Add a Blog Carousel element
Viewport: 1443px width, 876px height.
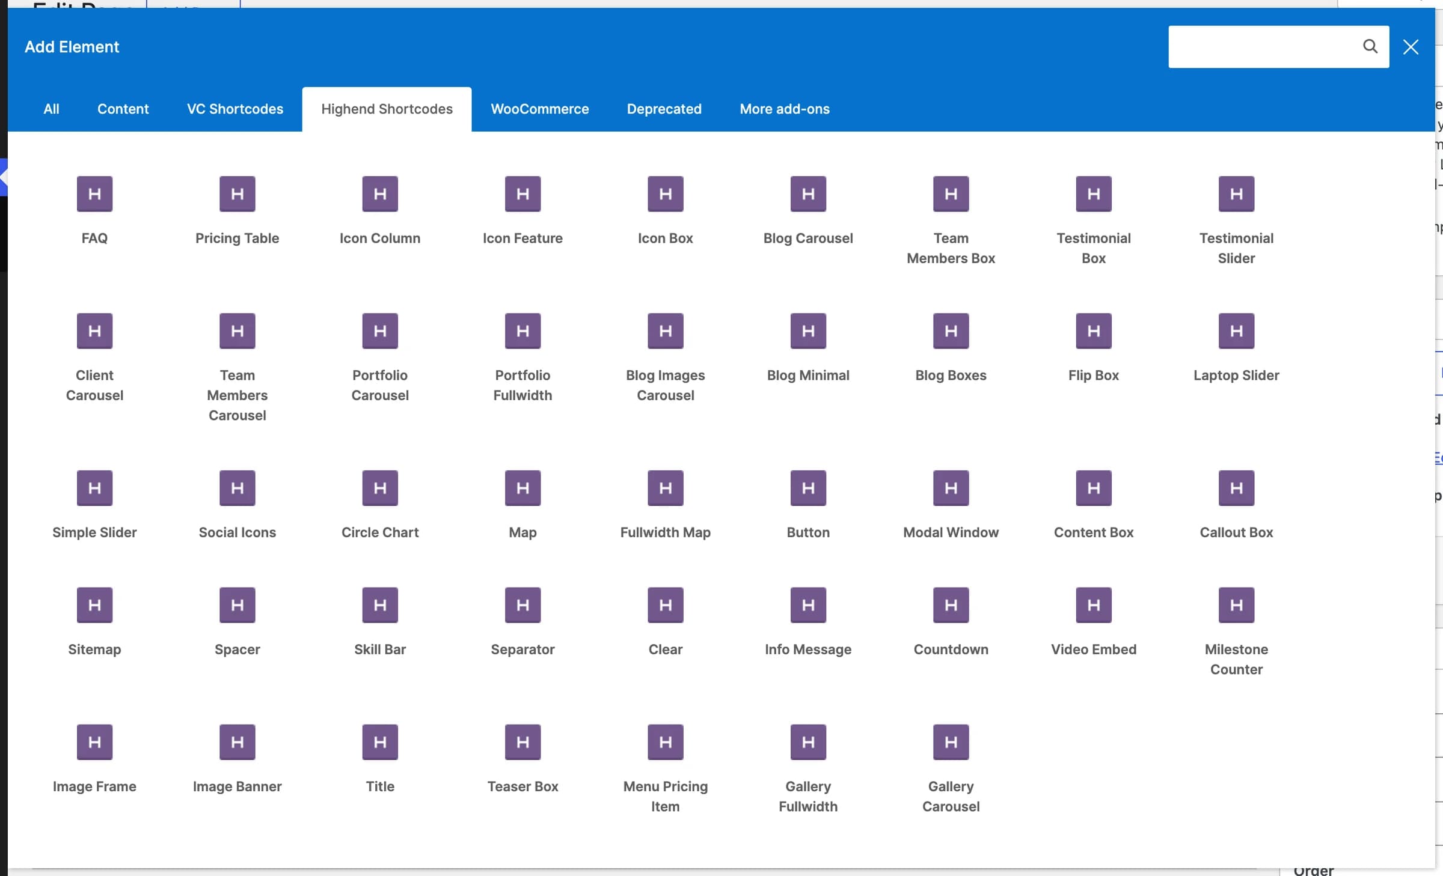tap(808, 210)
